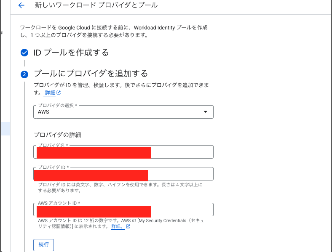Expand the ID プールを作成する step heading
Viewport: 332px width, 252px height.
point(71,53)
